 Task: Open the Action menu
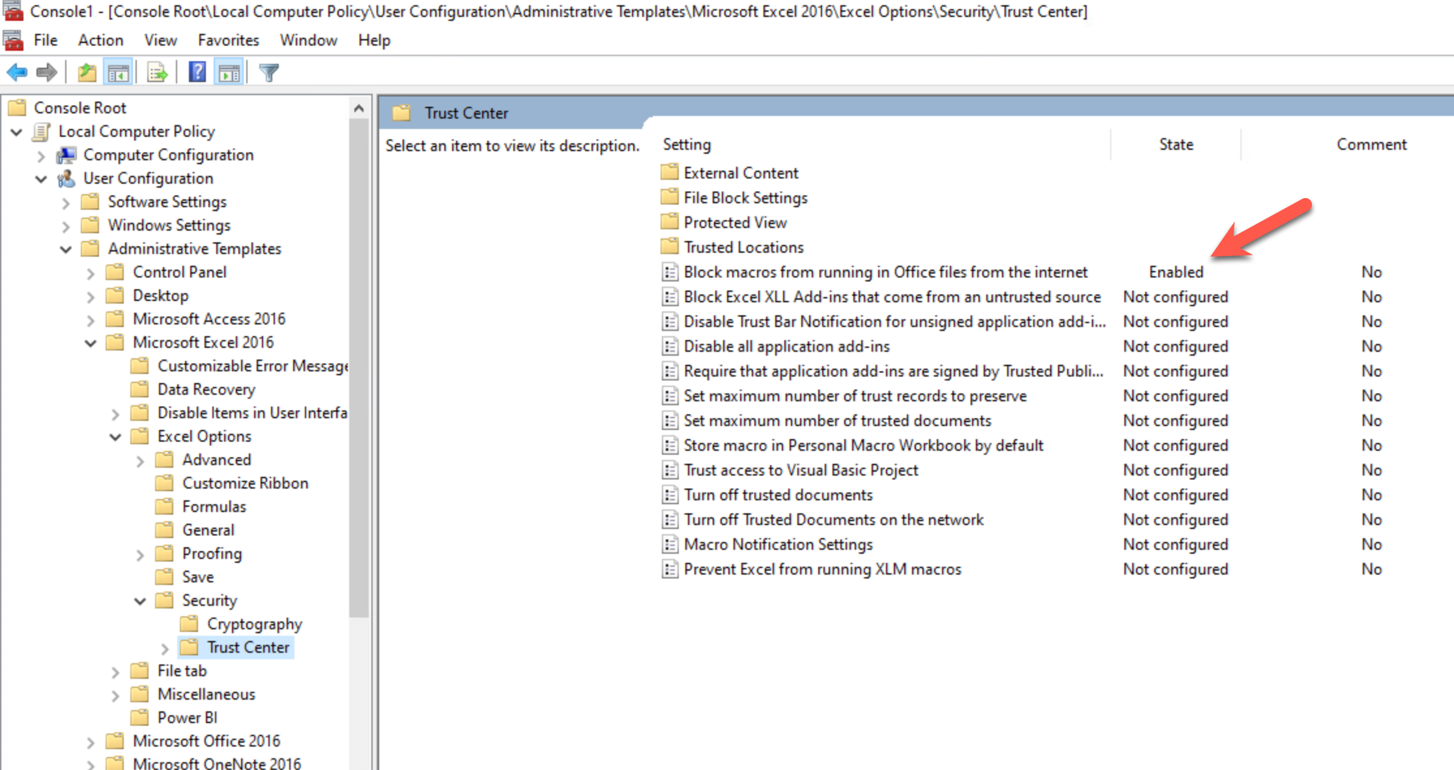pos(100,40)
